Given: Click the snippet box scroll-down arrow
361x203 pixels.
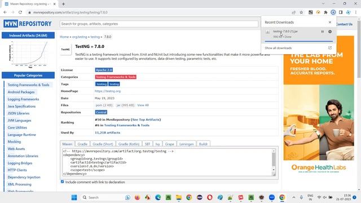Looking at the screenshot, I should pos(274,170).
